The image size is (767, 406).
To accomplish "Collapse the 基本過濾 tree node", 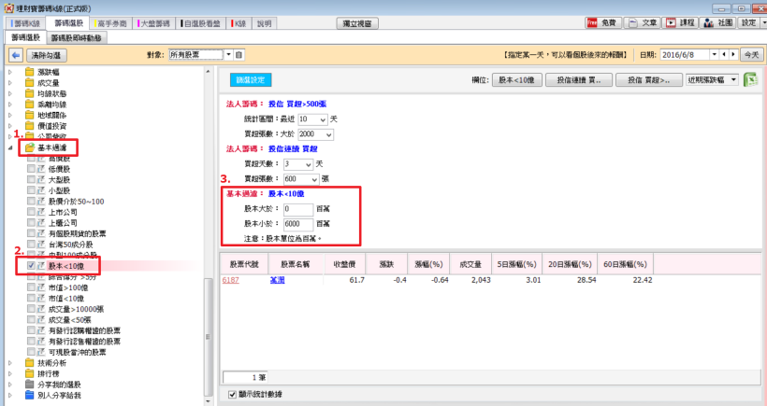I will pos(10,147).
